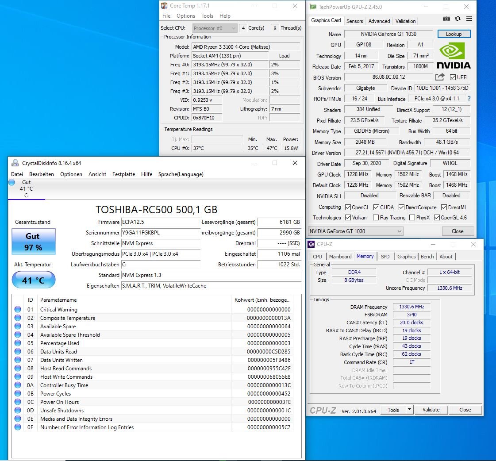Enable the PhysX checkbox
496x461 pixels.
[412, 217]
